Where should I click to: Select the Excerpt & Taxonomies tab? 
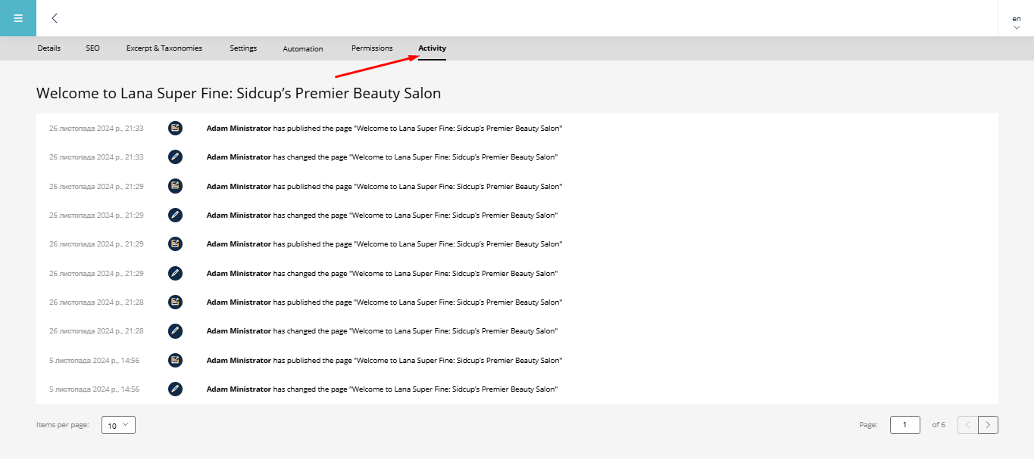164,48
